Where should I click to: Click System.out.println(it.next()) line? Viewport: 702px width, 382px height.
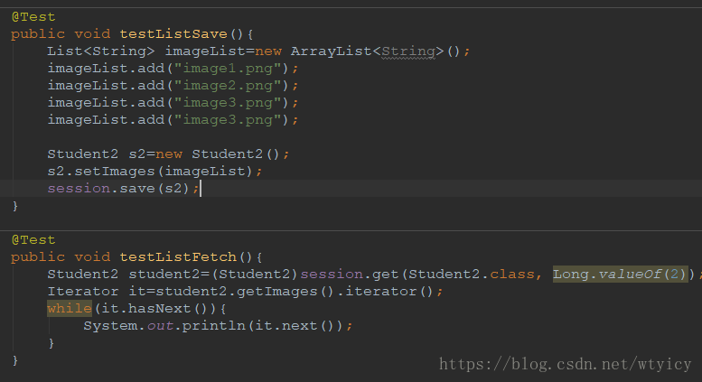pyautogui.click(x=218, y=326)
